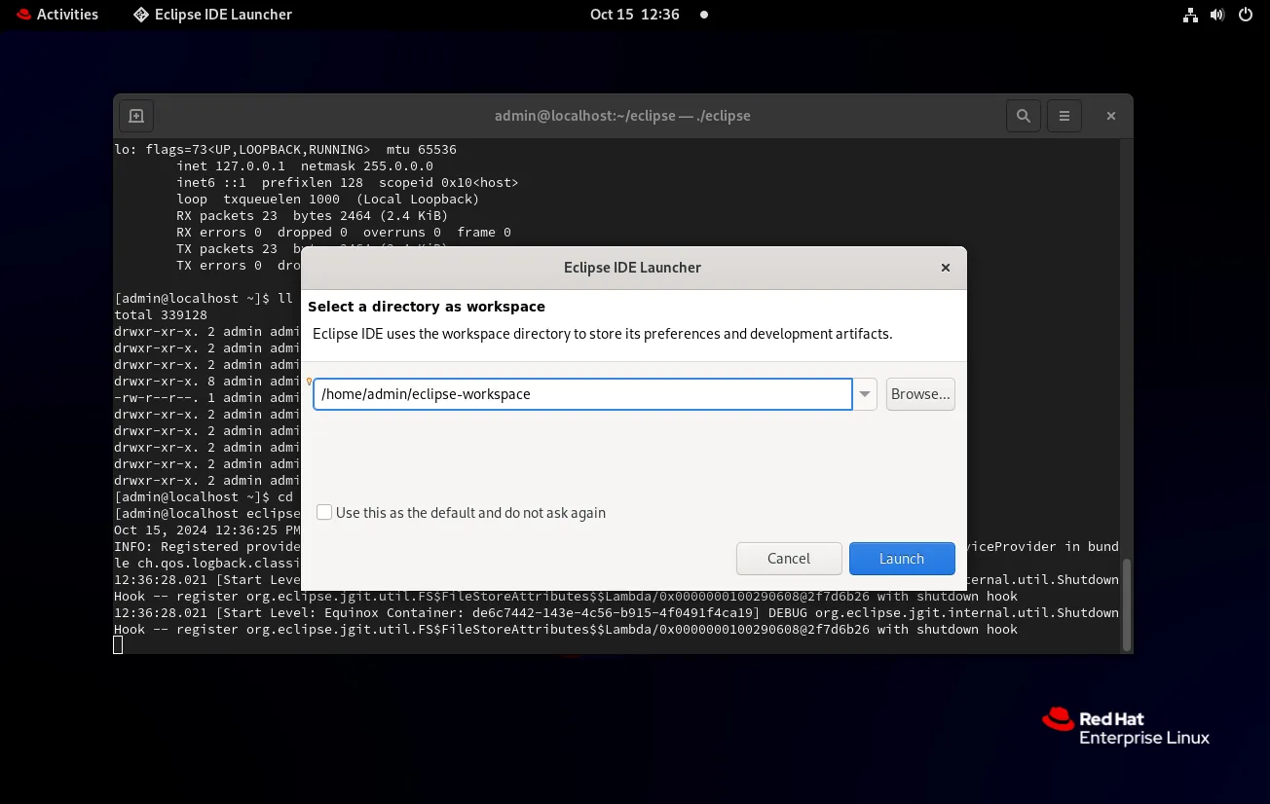This screenshot has height=804, width=1270.
Task: Click into the workspace directory text field
Action: [582, 394]
